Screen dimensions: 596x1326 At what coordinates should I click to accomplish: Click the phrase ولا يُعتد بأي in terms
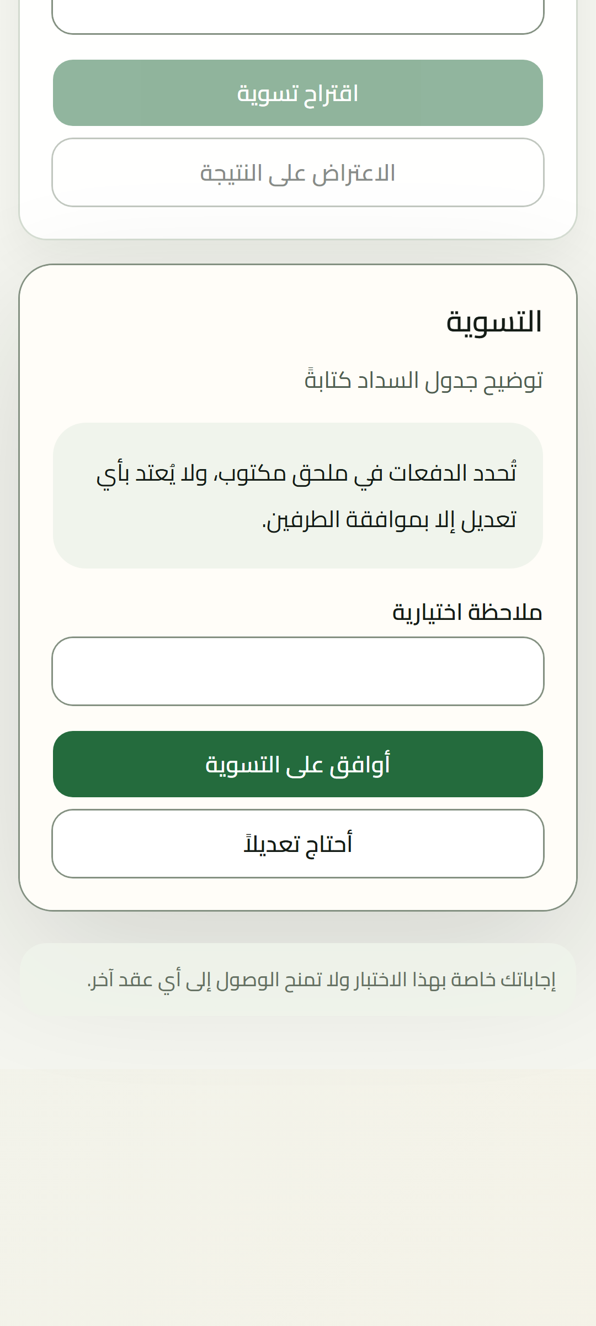[x=152, y=473]
